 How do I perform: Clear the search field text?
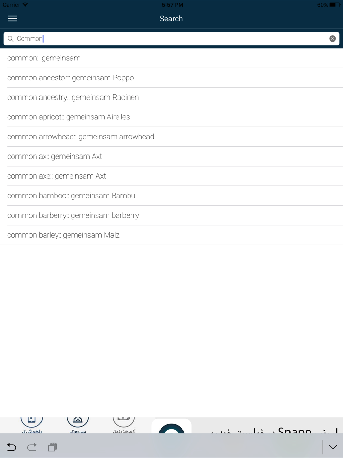(x=332, y=38)
